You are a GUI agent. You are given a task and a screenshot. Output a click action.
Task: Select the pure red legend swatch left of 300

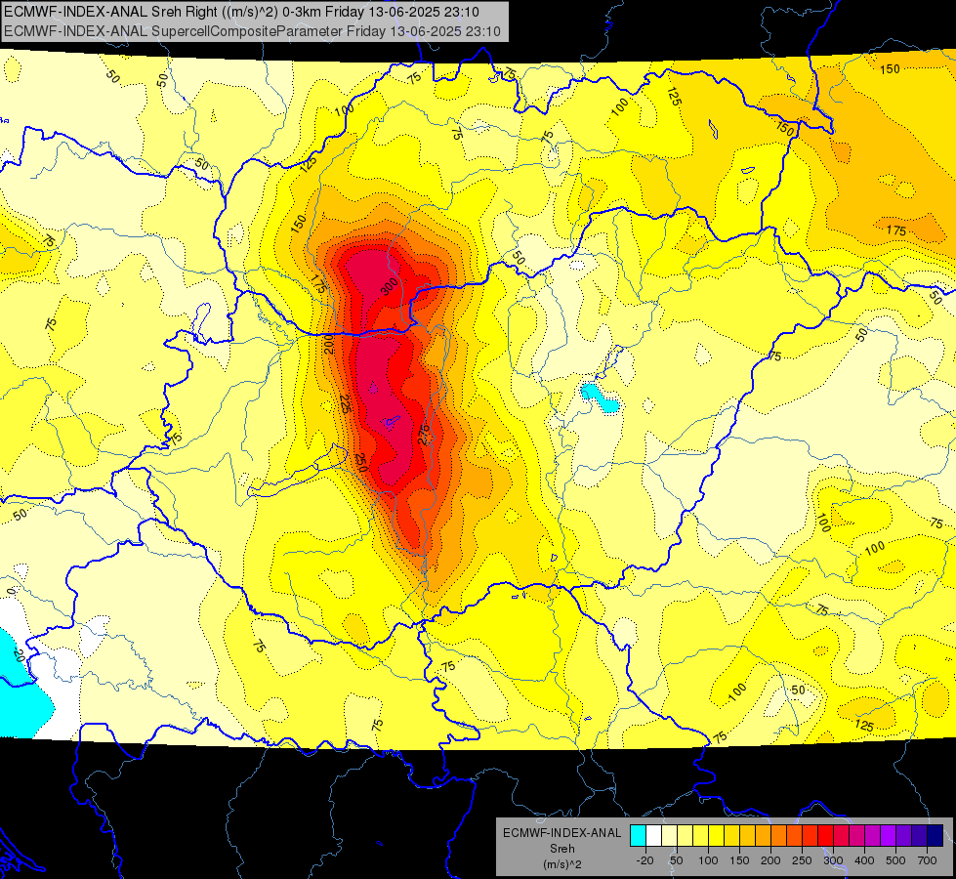pyautogui.click(x=826, y=836)
